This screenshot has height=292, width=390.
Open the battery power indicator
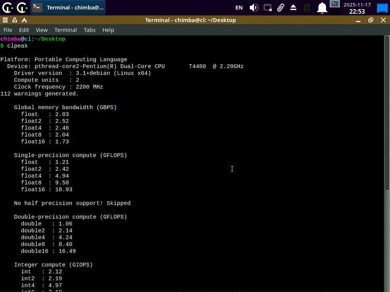(x=307, y=8)
